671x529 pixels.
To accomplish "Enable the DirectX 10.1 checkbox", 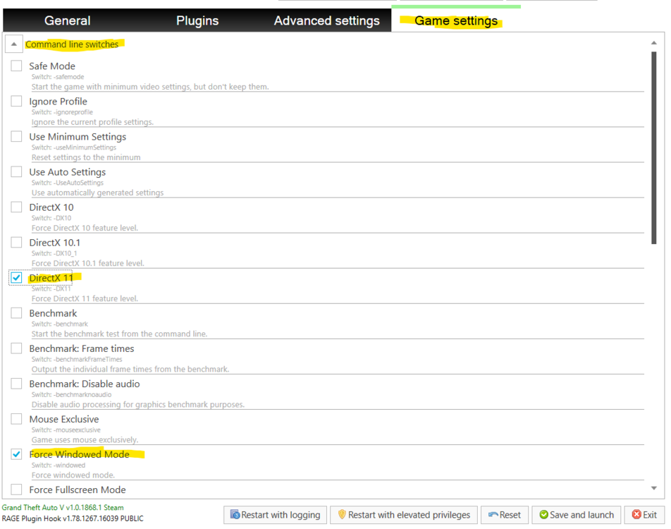I will coord(16,243).
